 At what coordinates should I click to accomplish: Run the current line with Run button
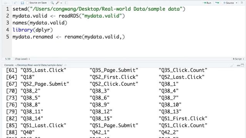tap(207, 3)
